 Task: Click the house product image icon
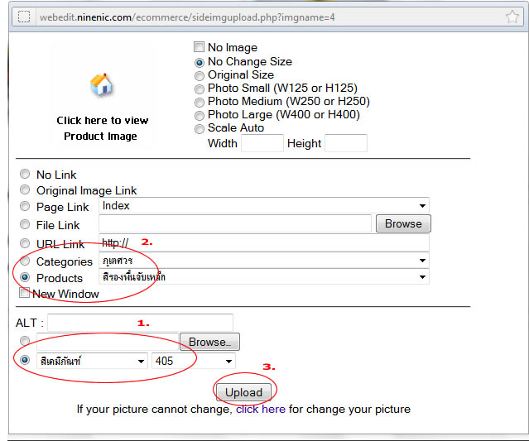tap(101, 84)
